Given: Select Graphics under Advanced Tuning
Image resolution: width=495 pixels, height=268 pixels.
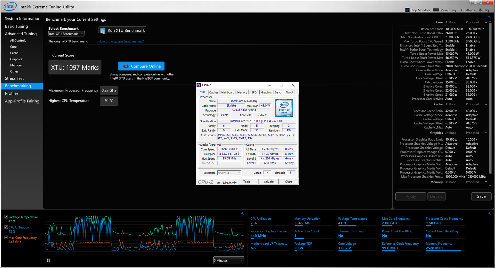Looking at the screenshot, I should tap(16, 59).
